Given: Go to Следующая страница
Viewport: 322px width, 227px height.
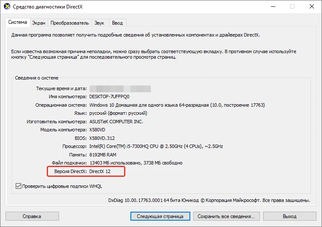Looking at the screenshot, I should [x=160, y=216].
